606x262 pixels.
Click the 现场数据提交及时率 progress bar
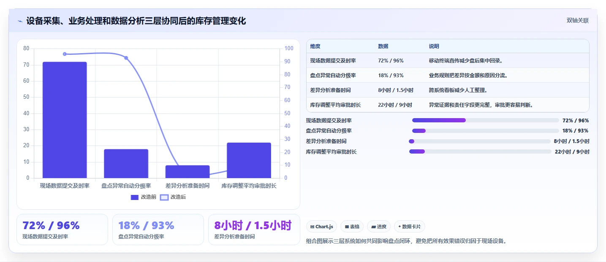click(486, 120)
